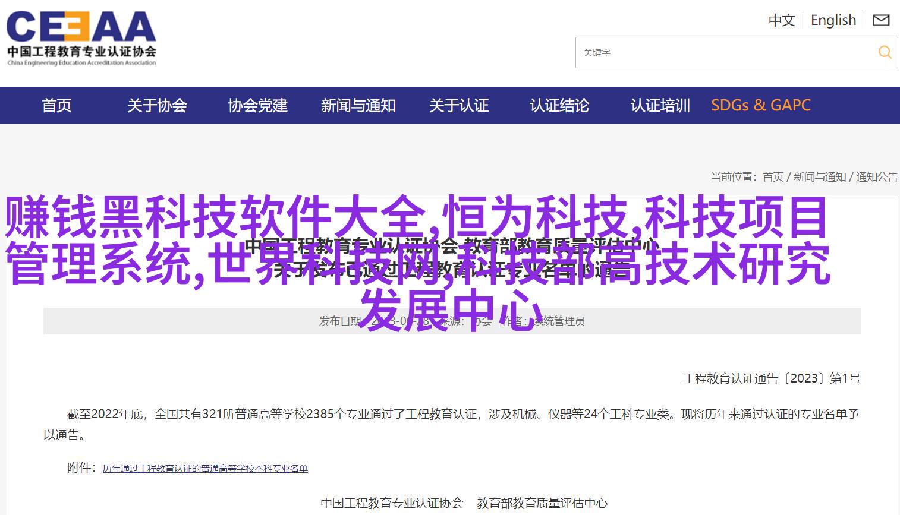Screen dimensions: 900x515
Task: Click the 工程教育认证通告〔2023〕第1号 text
Action: (772, 378)
